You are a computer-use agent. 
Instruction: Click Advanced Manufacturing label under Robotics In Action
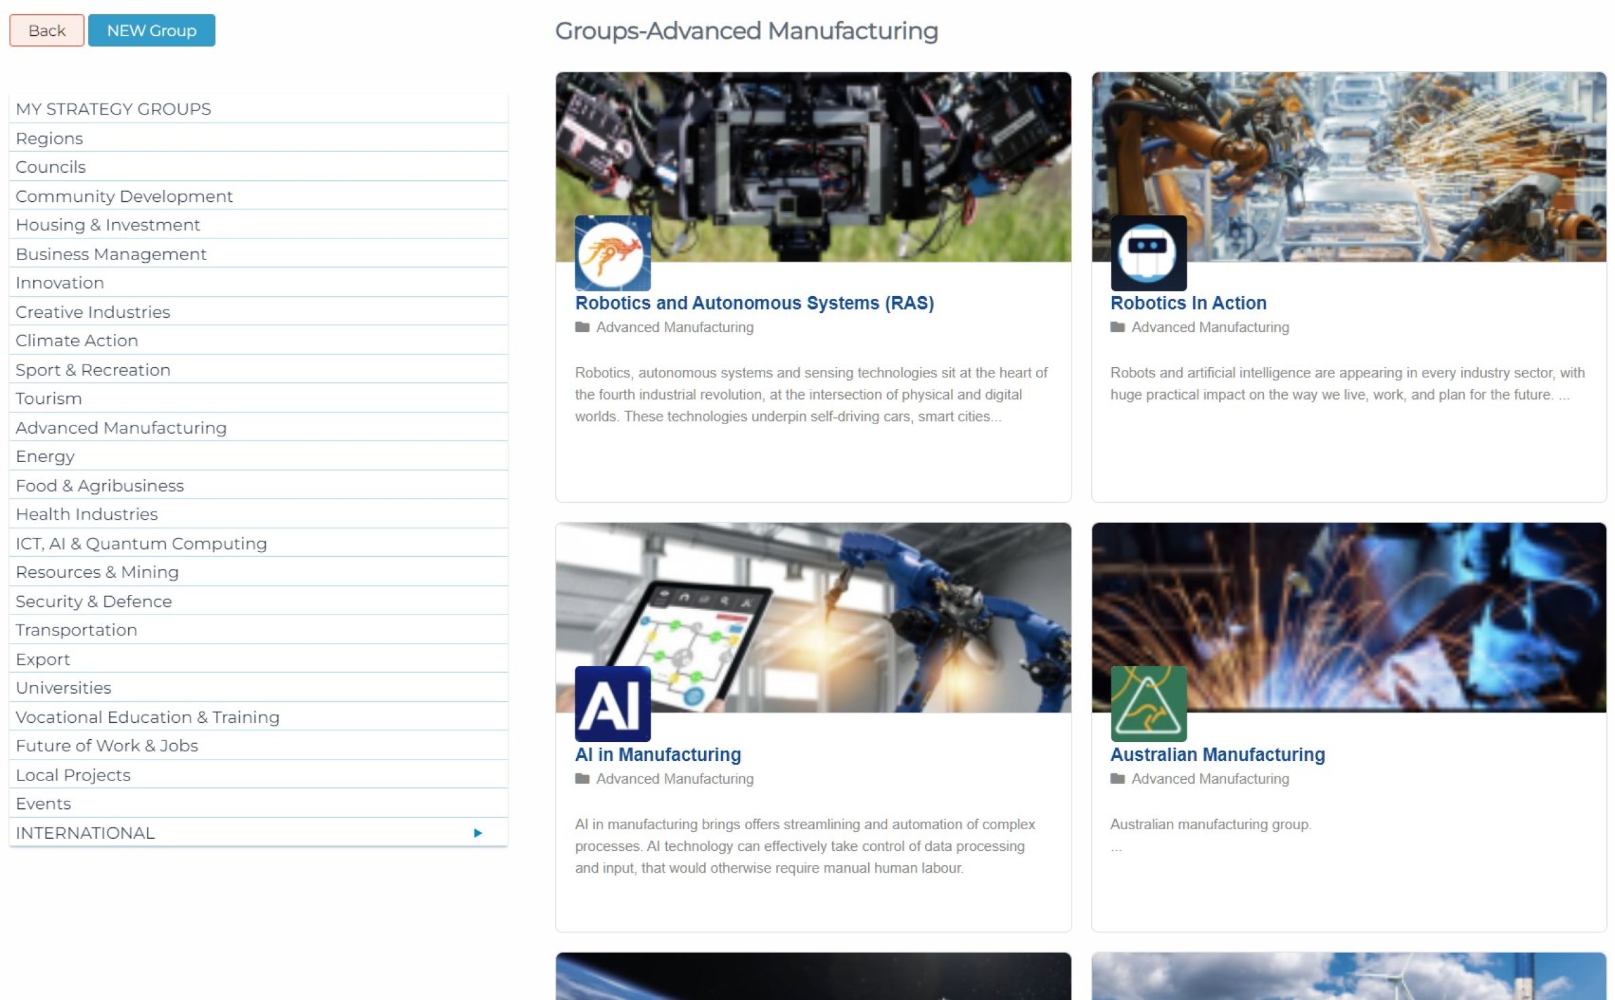click(x=1210, y=327)
